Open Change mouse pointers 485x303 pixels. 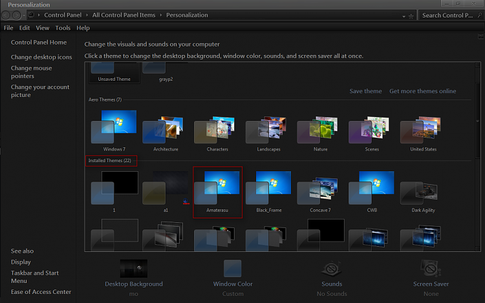31,72
